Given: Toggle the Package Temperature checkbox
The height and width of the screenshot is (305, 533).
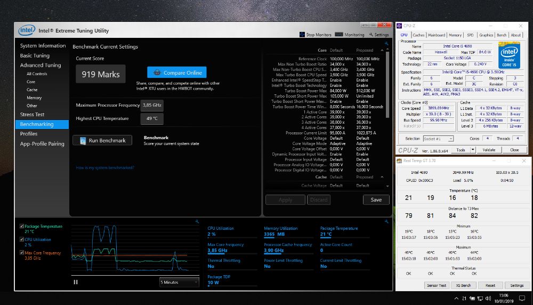Looking at the screenshot, I should [22, 226].
